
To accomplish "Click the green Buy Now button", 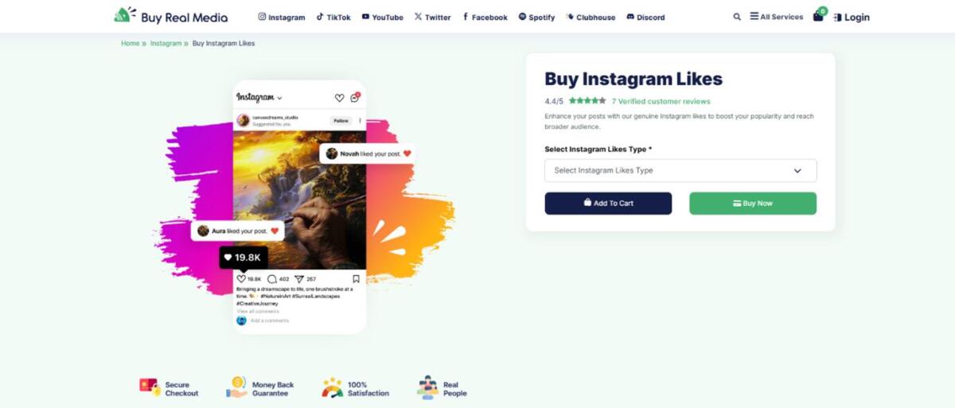I will pyautogui.click(x=753, y=203).
